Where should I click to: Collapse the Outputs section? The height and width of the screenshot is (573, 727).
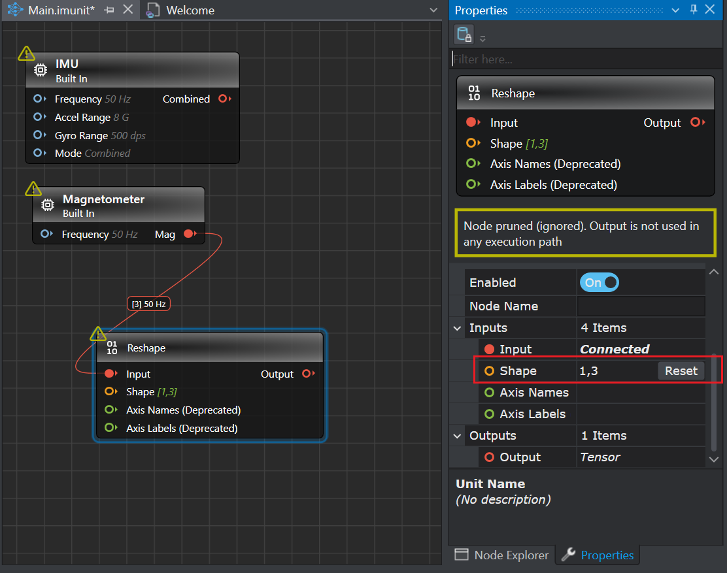(457, 436)
